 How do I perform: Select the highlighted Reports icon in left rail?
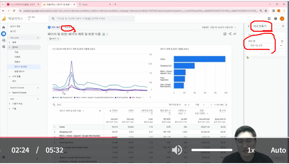(4, 34)
